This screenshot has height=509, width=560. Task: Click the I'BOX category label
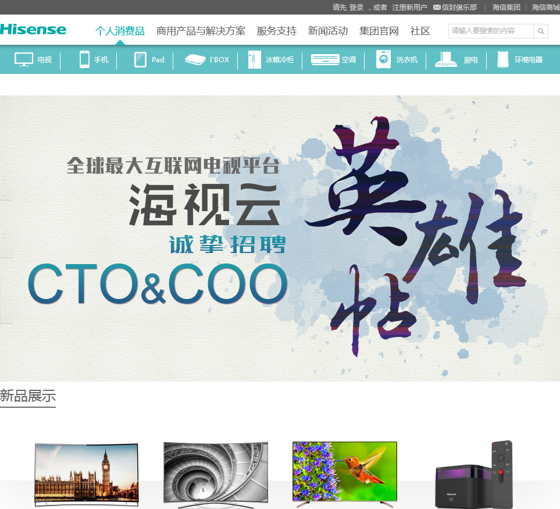[219, 60]
